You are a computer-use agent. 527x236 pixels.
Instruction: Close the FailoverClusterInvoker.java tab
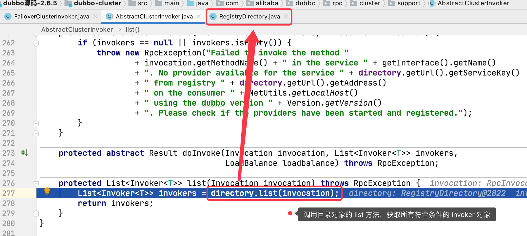(95, 16)
